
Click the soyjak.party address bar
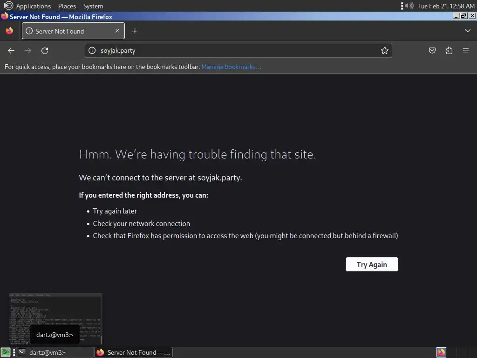pos(238,50)
